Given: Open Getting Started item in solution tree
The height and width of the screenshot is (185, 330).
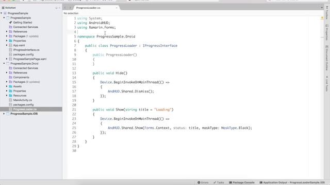Looking at the screenshot, I should (23, 23).
